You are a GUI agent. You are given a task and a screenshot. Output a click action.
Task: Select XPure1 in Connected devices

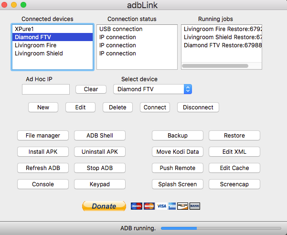click(x=24, y=29)
